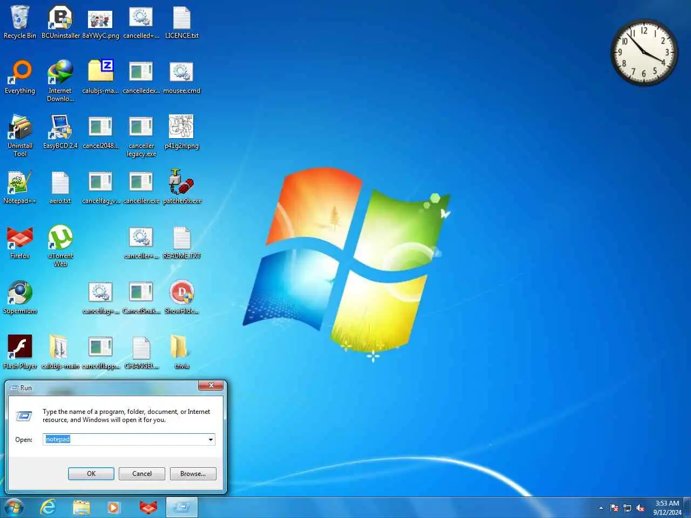This screenshot has height=518, width=691.
Task: Select the calubjs-ma... zip archive icon
Action: (100, 78)
